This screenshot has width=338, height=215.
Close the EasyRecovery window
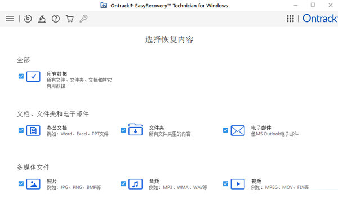click(331, 5)
